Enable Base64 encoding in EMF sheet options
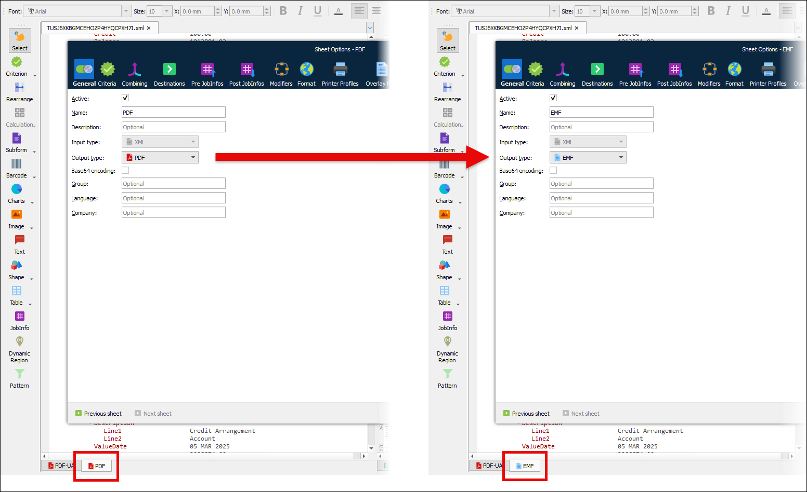Viewport: 807px width, 492px height. pos(553,170)
